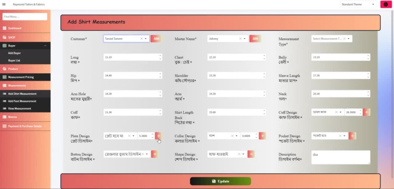Click the Plate Design price field 5.3600
This screenshot has height=189, width=394.
point(146,136)
